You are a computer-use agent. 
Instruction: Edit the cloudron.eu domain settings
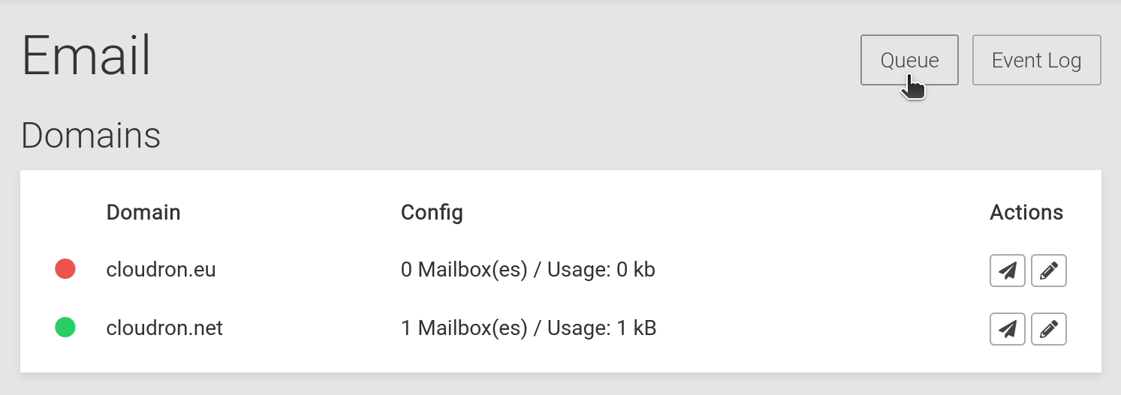click(x=1049, y=271)
